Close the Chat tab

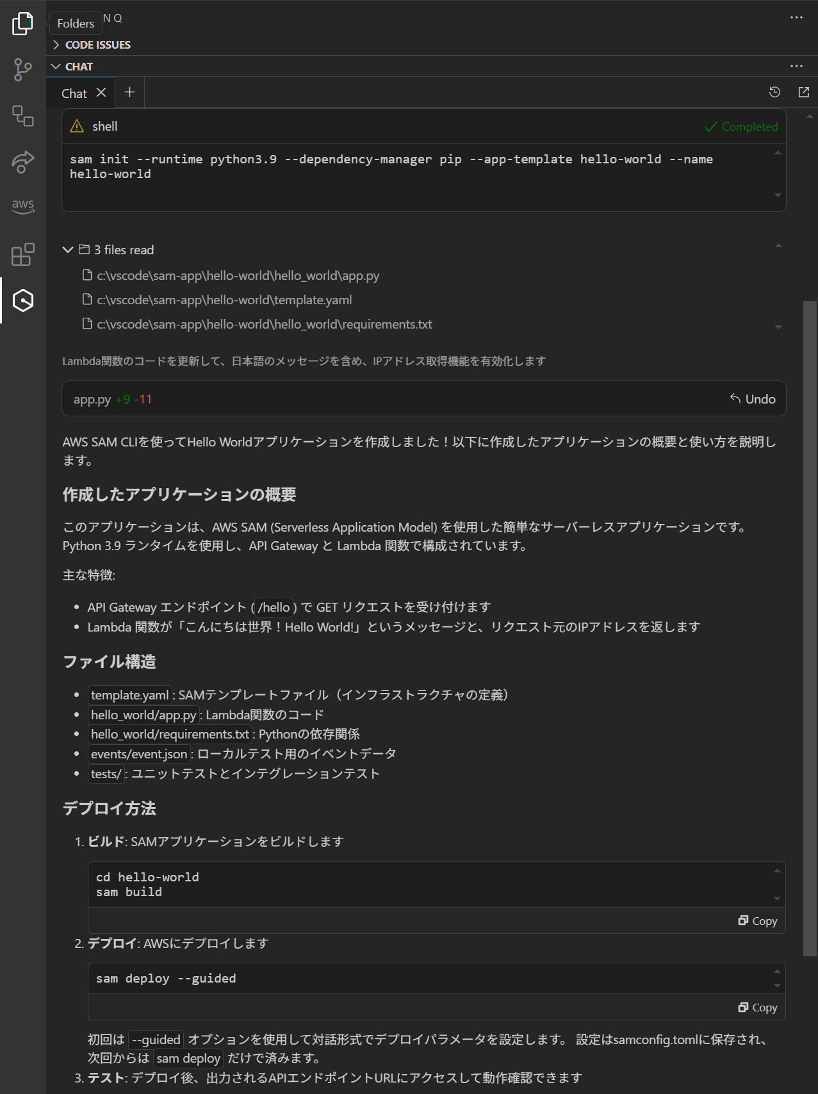[x=101, y=92]
